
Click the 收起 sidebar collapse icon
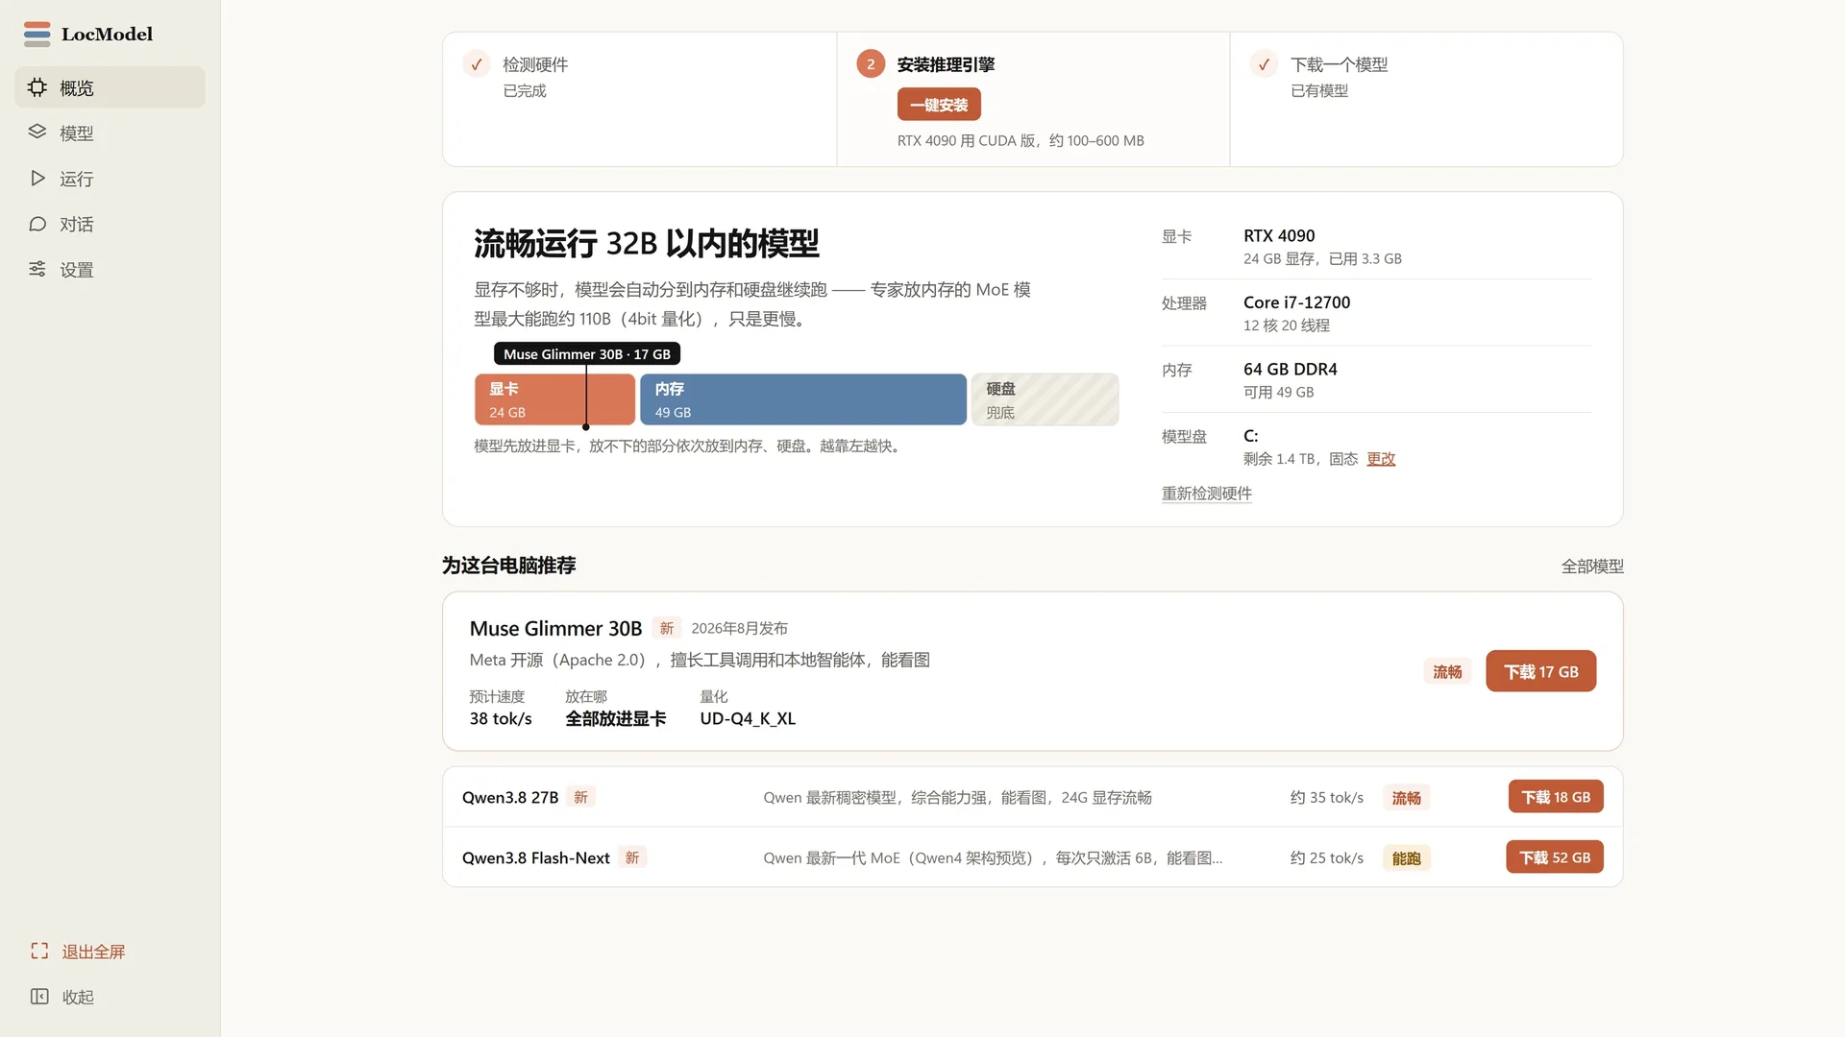pos(39,997)
